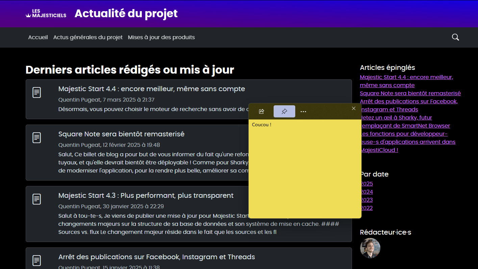Click the share icon on the sticky note
Image resolution: width=478 pixels, height=269 pixels.
coord(261,111)
